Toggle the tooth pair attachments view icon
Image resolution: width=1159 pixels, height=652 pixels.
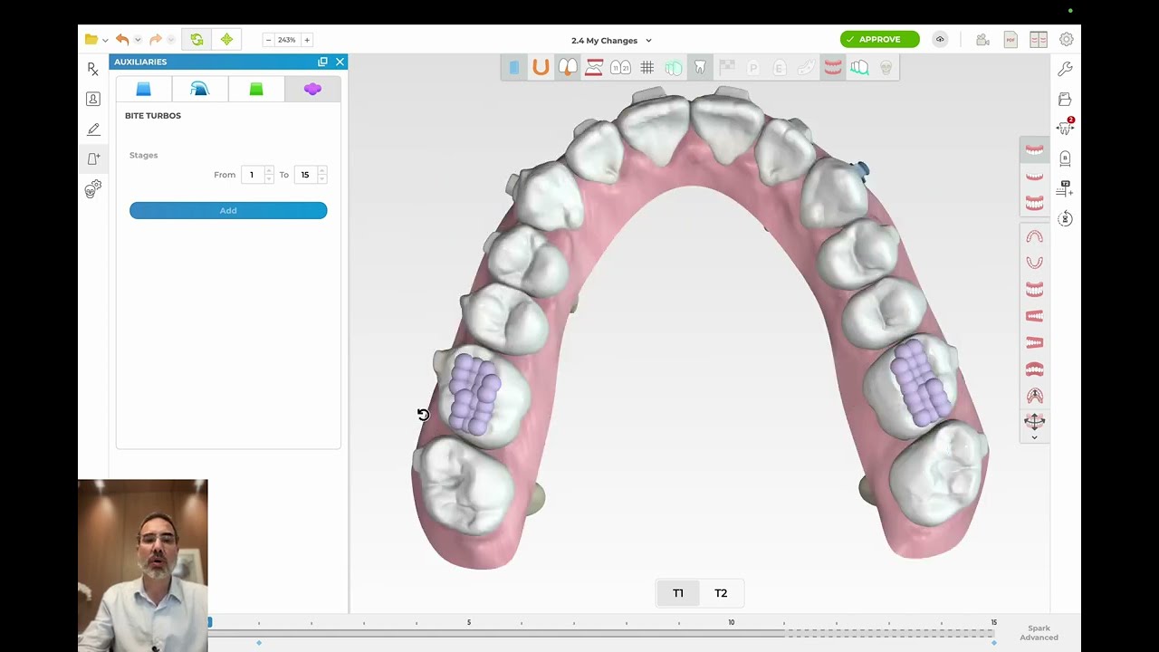click(x=568, y=67)
